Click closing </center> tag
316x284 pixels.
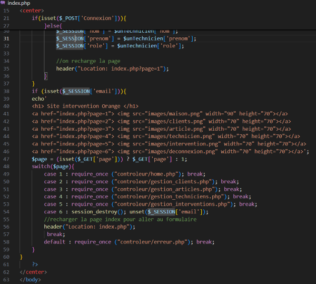click(33, 272)
